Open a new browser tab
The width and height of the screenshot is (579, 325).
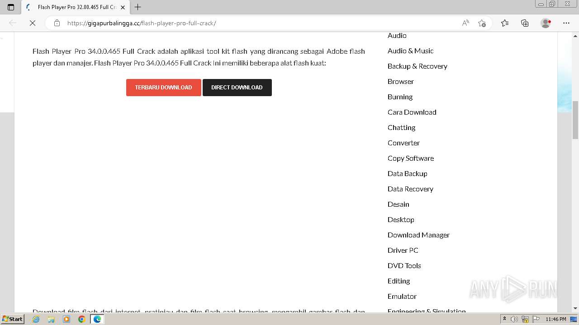[138, 7]
